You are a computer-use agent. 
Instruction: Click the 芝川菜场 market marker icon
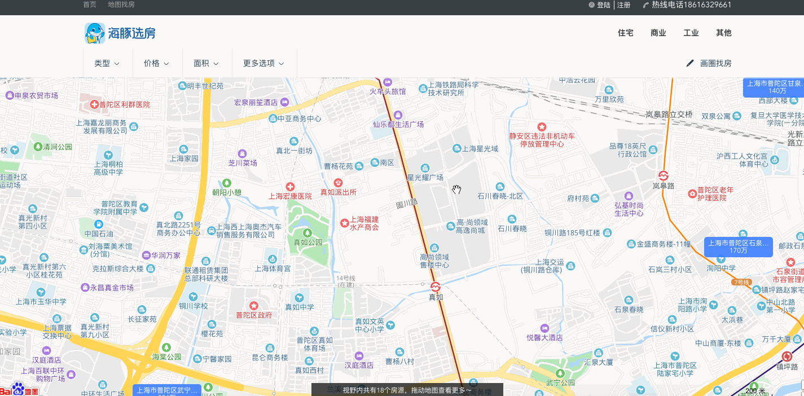tap(242, 153)
